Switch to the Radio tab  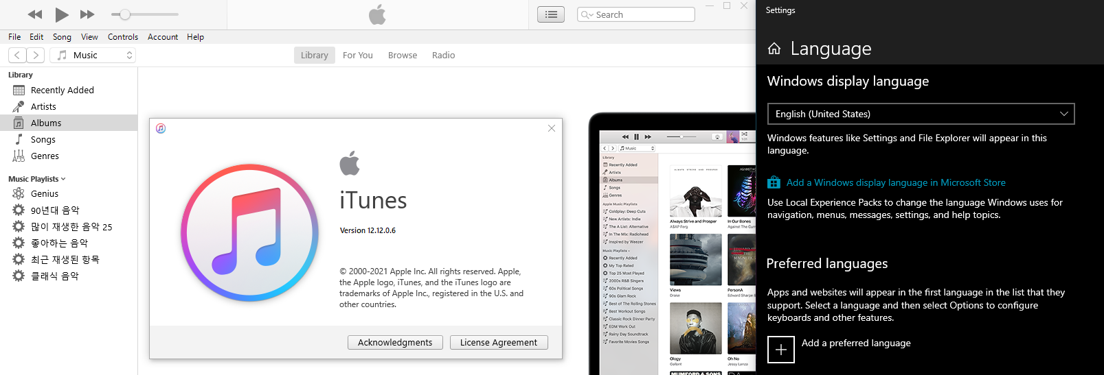[x=444, y=55]
